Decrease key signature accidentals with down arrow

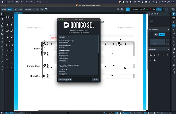pyautogui.click(x=167, y=44)
